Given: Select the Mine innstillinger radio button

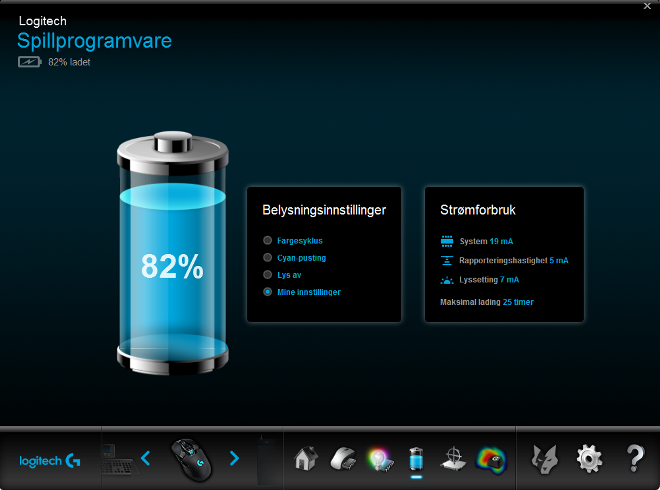Looking at the screenshot, I should click(x=268, y=292).
